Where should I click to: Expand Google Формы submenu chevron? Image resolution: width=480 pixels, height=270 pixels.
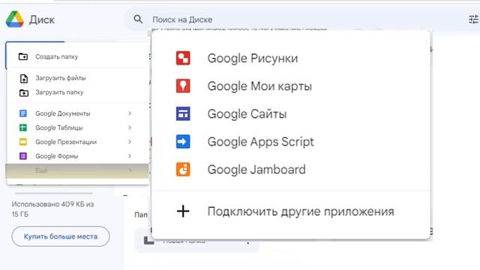pyautogui.click(x=130, y=156)
